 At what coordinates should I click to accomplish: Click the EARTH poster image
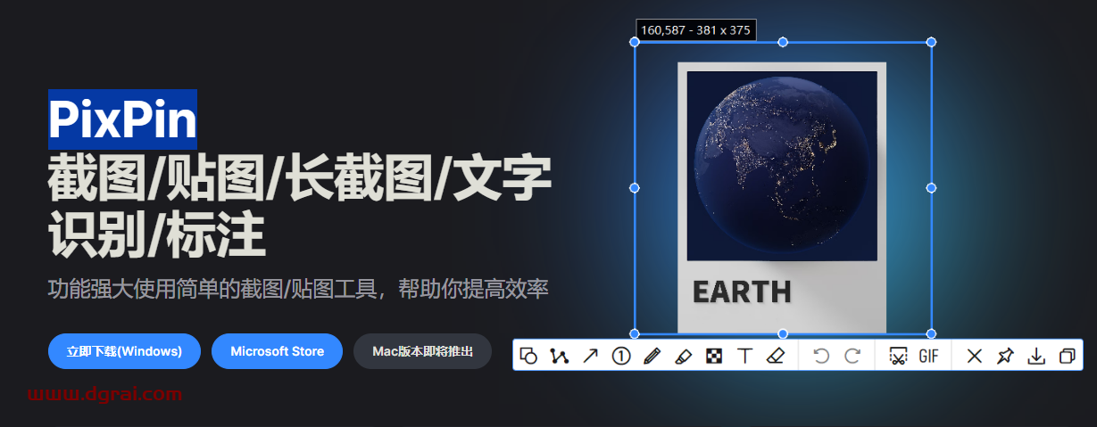(782, 197)
